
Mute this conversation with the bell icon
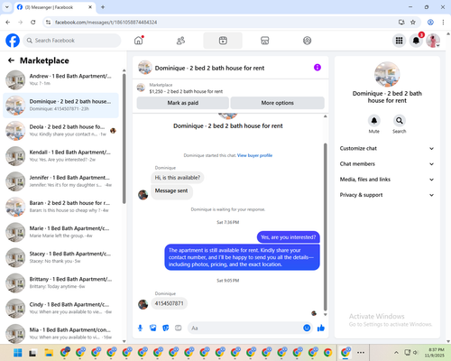(374, 121)
